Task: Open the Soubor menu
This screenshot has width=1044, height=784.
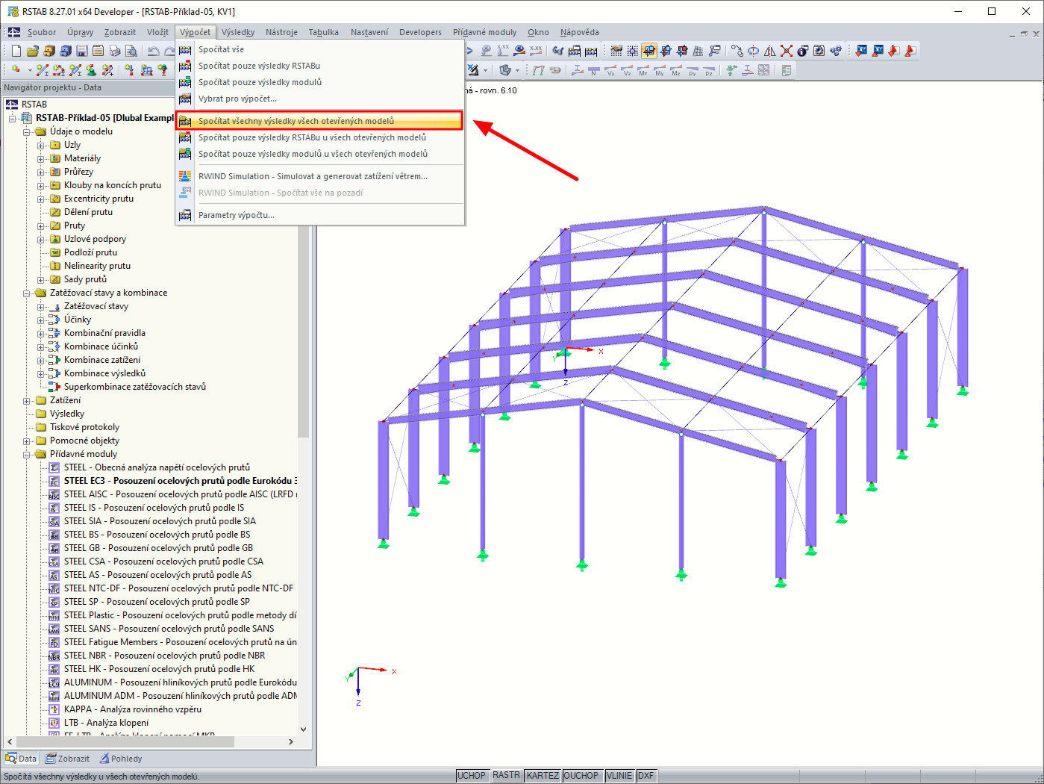Action: point(42,32)
